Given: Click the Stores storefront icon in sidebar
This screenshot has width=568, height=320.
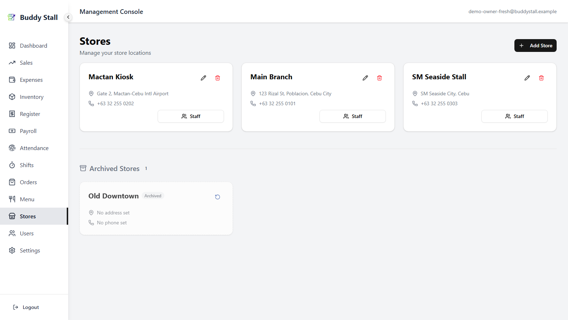Looking at the screenshot, I should tap(12, 216).
